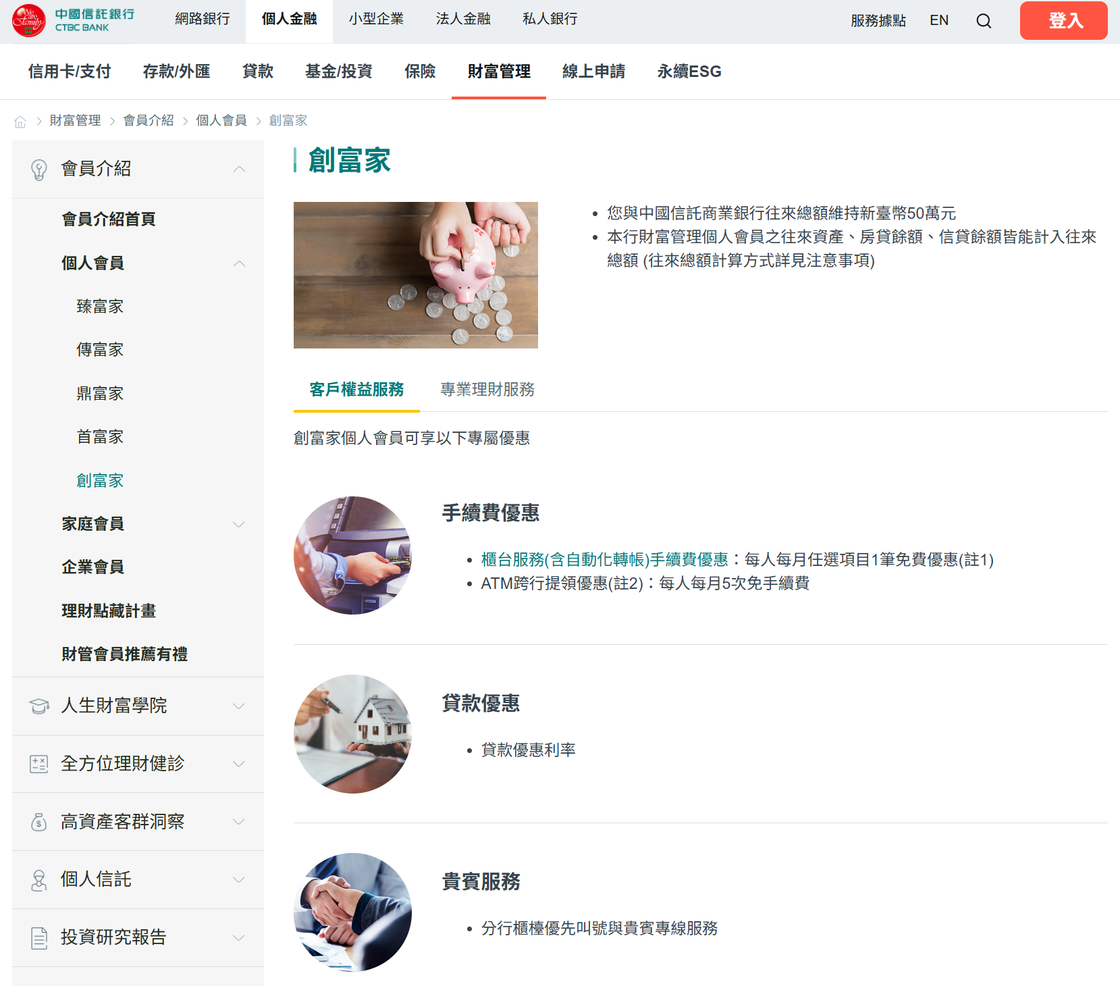1120x986 pixels.
Task: Select 臻富家 in the sidebar
Action: 100,306
